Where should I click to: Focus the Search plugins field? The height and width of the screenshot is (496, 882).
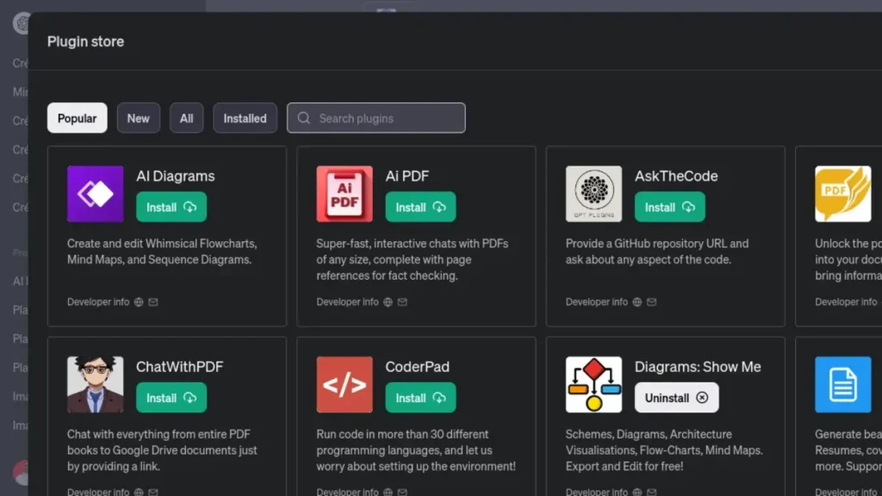click(376, 118)
